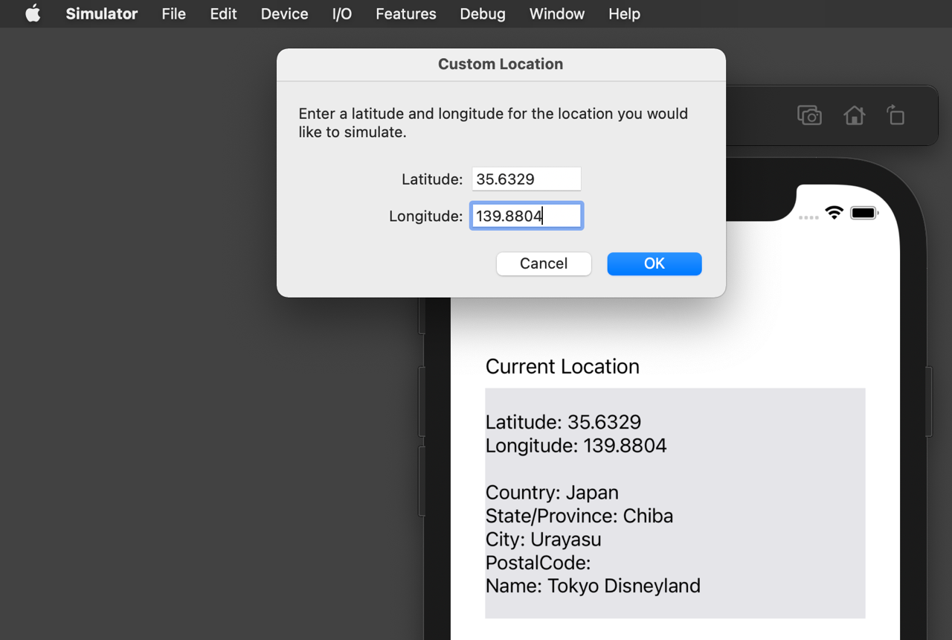Click 'Longitude: 139.8804' in the app
Viewport: 952px width, 640px height.
click(576, 446)
